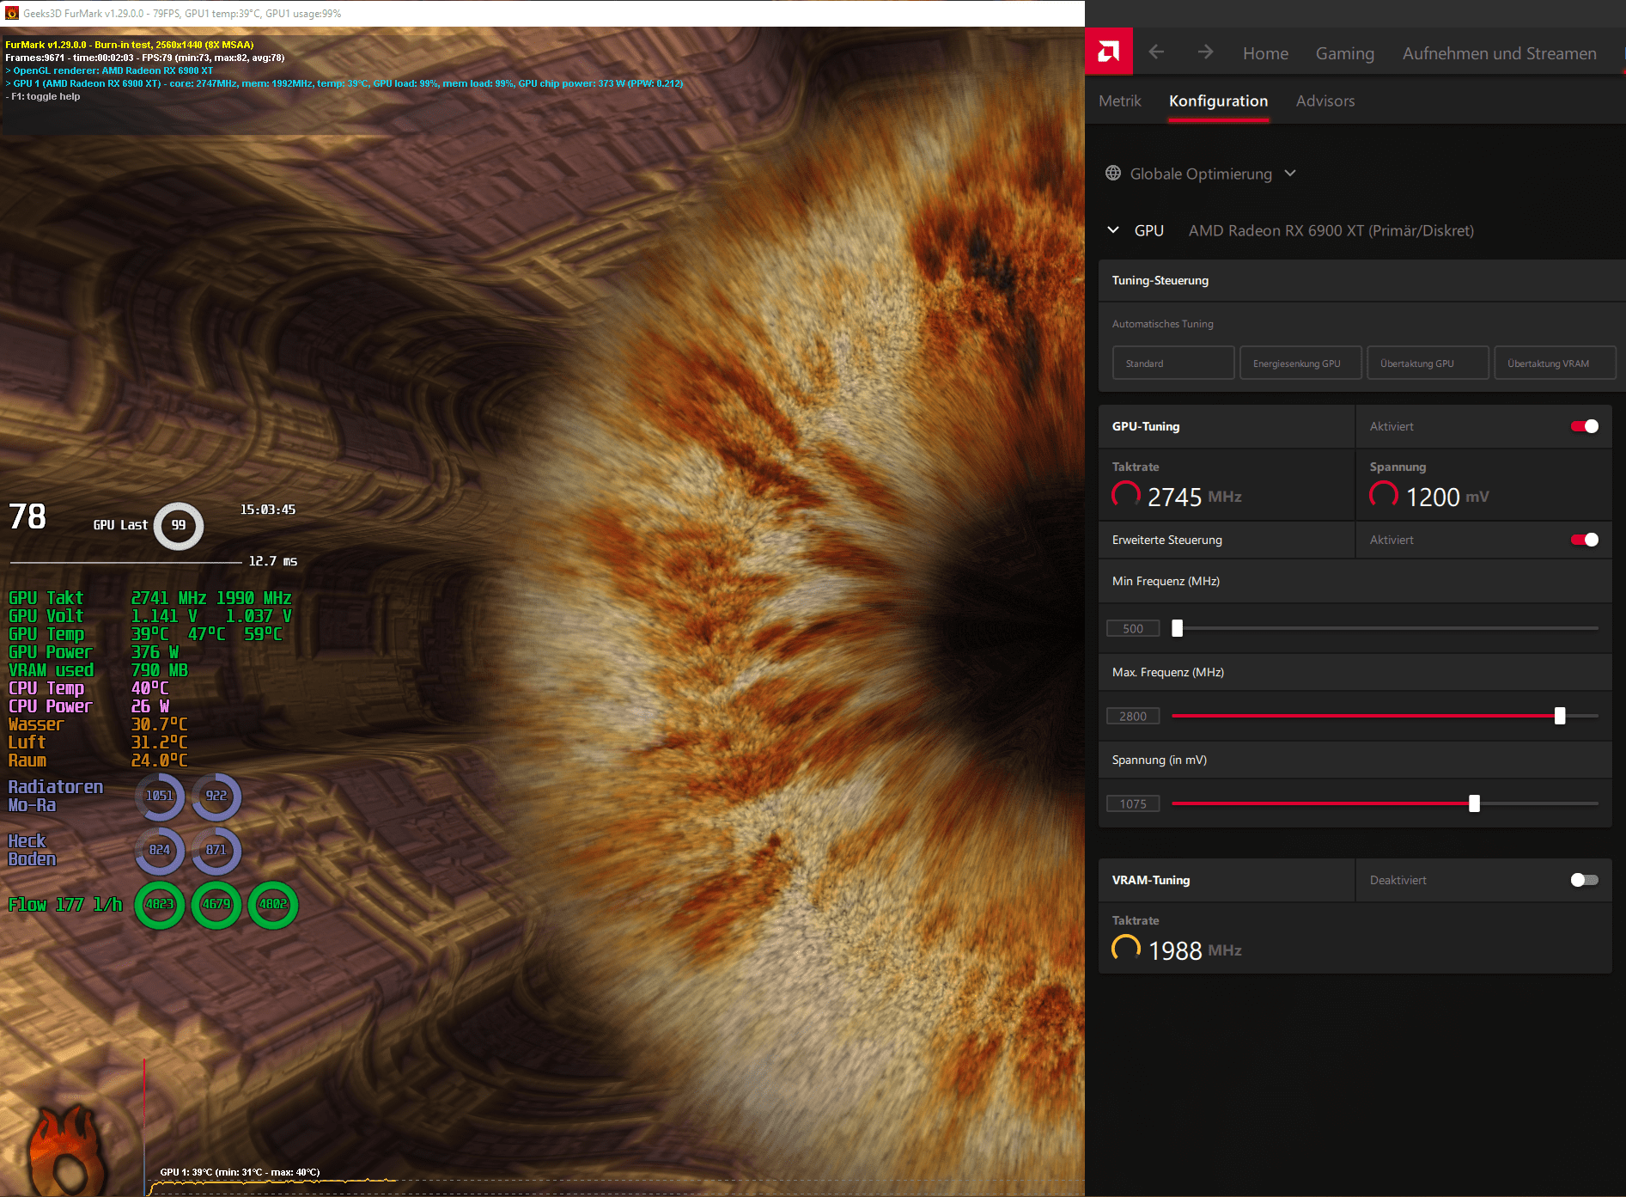
Task: Click the globe icon beside Globale Optimierung
Action: pyautogui.click(x=1113, y=173)
